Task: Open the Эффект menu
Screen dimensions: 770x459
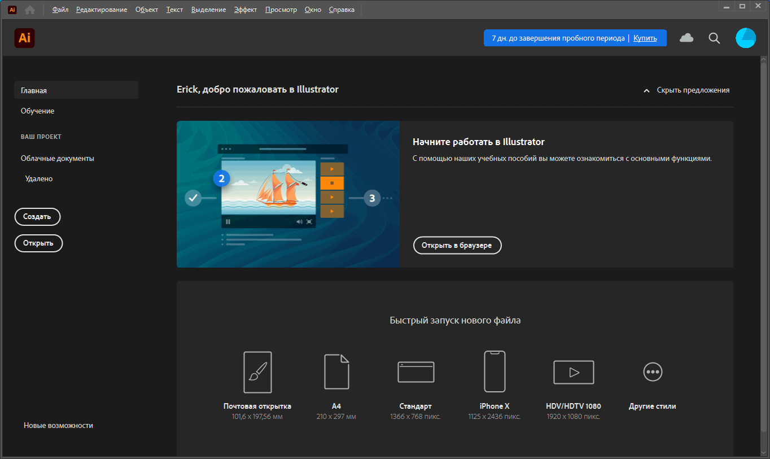Action: [246, 10]
